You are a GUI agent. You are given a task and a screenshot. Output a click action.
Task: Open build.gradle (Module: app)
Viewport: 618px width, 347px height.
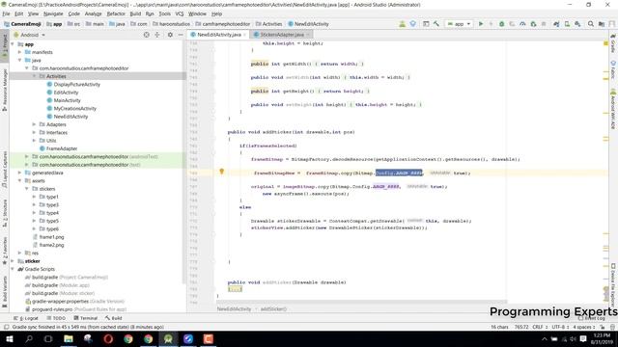pyautogui.click(x=60, y=285)
